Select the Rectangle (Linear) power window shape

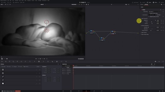[3, 70]
